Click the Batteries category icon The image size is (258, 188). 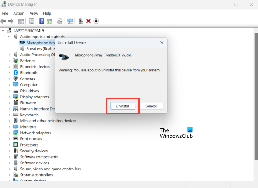click(15, 61)
